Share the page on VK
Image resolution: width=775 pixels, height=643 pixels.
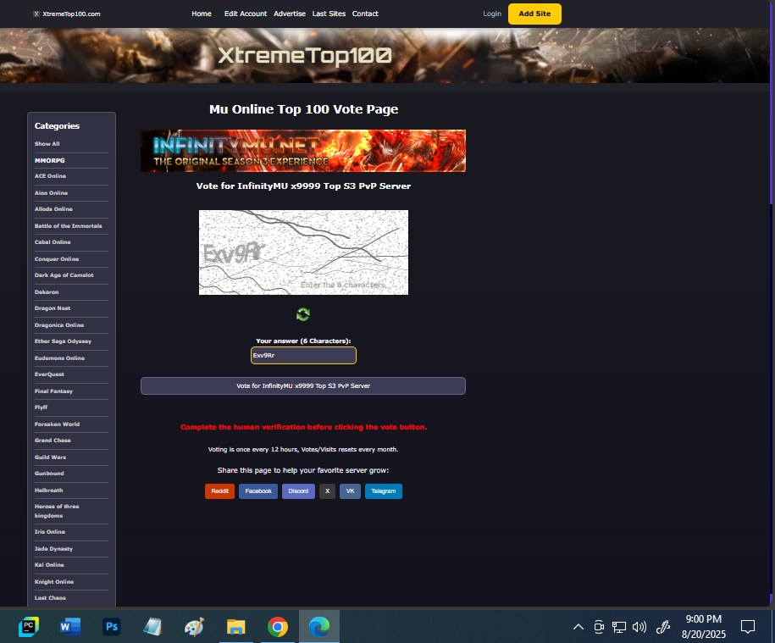coord(350,491)
